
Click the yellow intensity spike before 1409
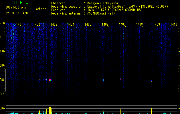click(152, 111)
